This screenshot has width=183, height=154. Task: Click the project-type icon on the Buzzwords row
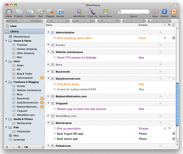(x=161, y=71)
